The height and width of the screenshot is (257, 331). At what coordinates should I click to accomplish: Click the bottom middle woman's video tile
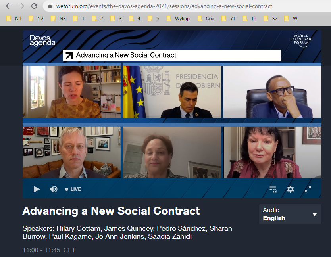click(x=172, y=152)
